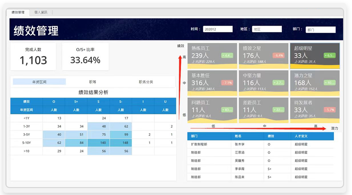Screen dimensions: 352x195
Task: Click the 中坚力量 116人 card
Action: click(x=264, y=83)
